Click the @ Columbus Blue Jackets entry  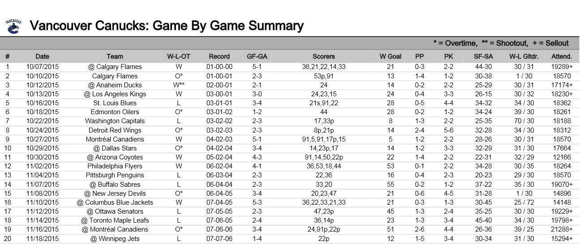(115, 202)
